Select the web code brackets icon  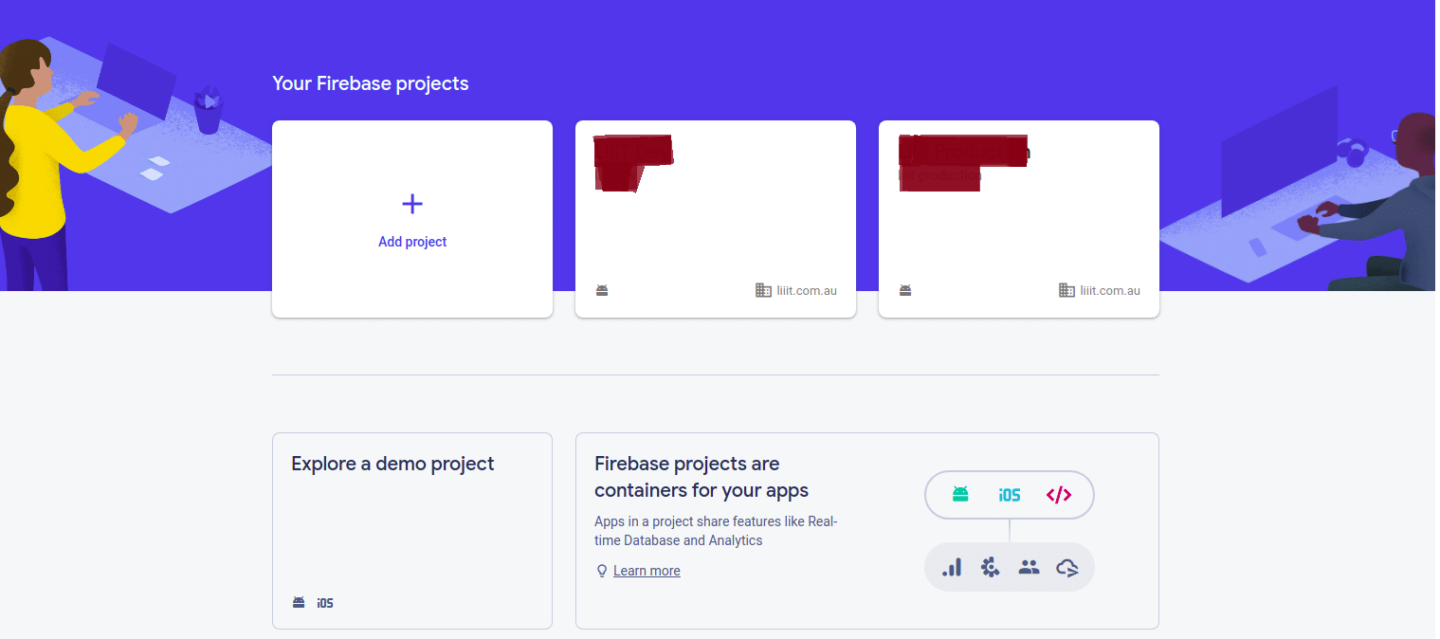1059,495
